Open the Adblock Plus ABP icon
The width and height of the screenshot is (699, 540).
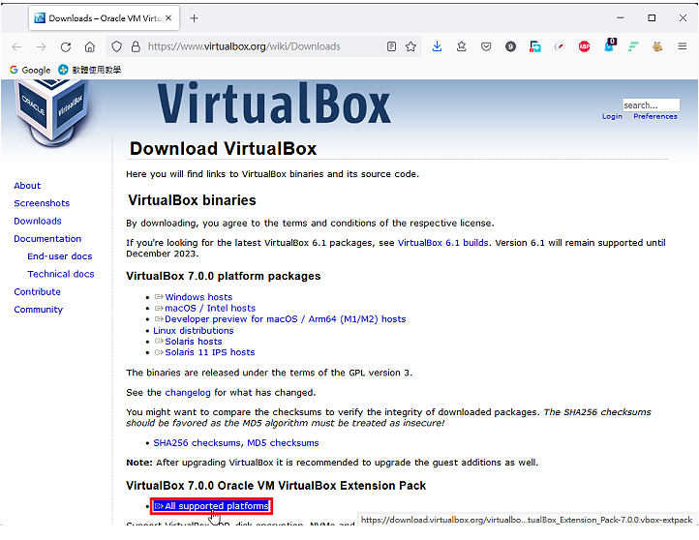click(x=584, y=46)
